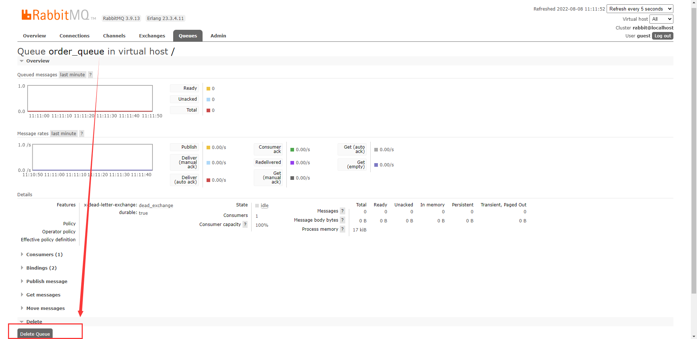The height and width of the screenshot is (339, 697).
Task: Click the purple Redelivered color swatch
Action: point(292,163)
